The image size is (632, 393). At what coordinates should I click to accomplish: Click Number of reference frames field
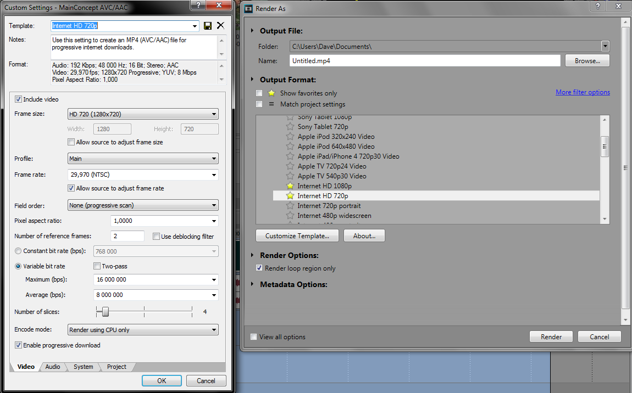[127, 236]
